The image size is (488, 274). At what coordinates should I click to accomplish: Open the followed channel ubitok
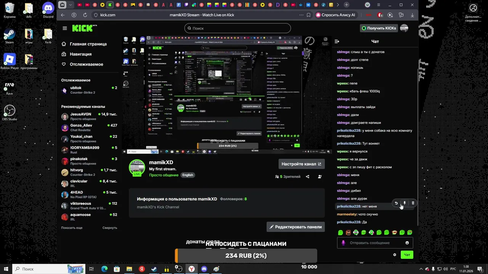(x=89, y=90)
